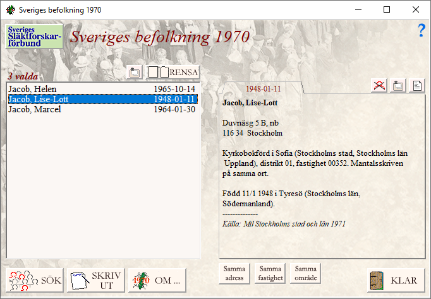Maximize the Sveriges befolkning 1970 window

[387, 10]
